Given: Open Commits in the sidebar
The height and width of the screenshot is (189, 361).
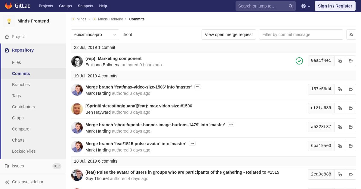Looking at the screenshot, I should 21,73.
